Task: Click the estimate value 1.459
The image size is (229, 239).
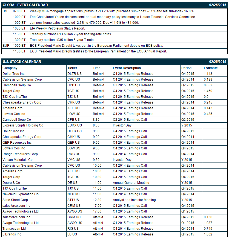Action: point(208,91)
